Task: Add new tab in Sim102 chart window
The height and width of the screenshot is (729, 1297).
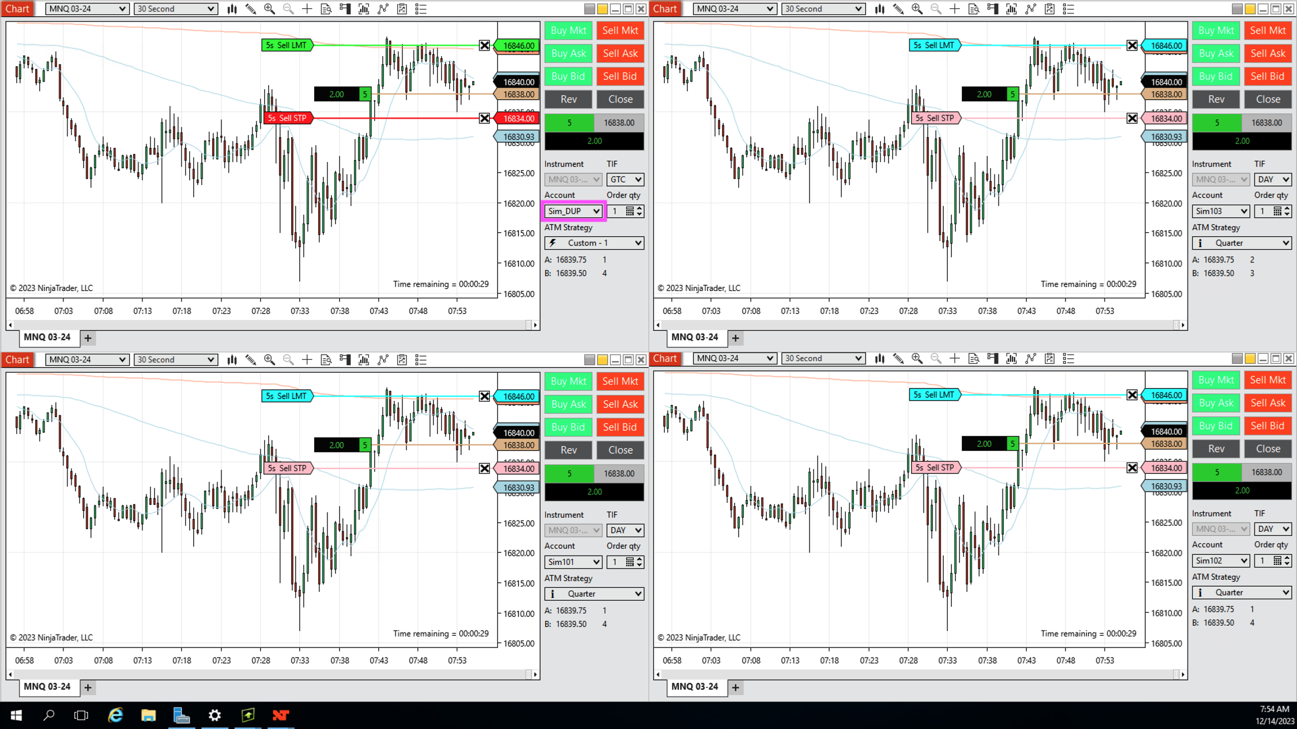Action: click(736, 688)
